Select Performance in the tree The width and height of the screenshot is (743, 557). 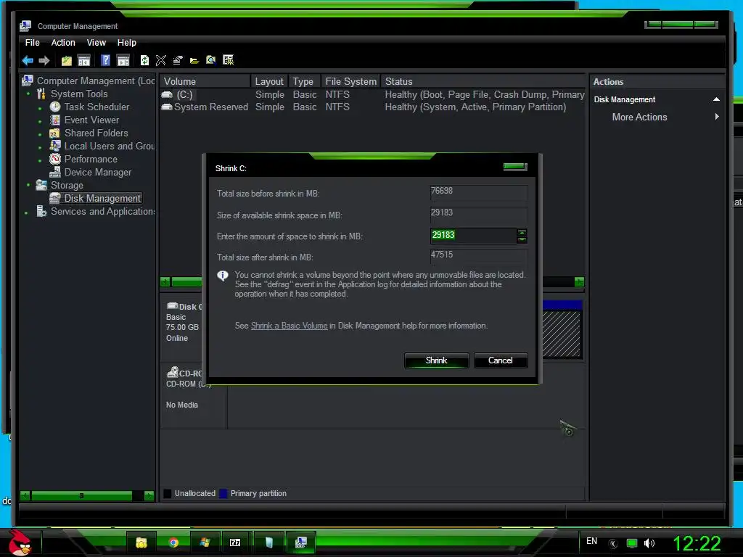click(91, 159)
